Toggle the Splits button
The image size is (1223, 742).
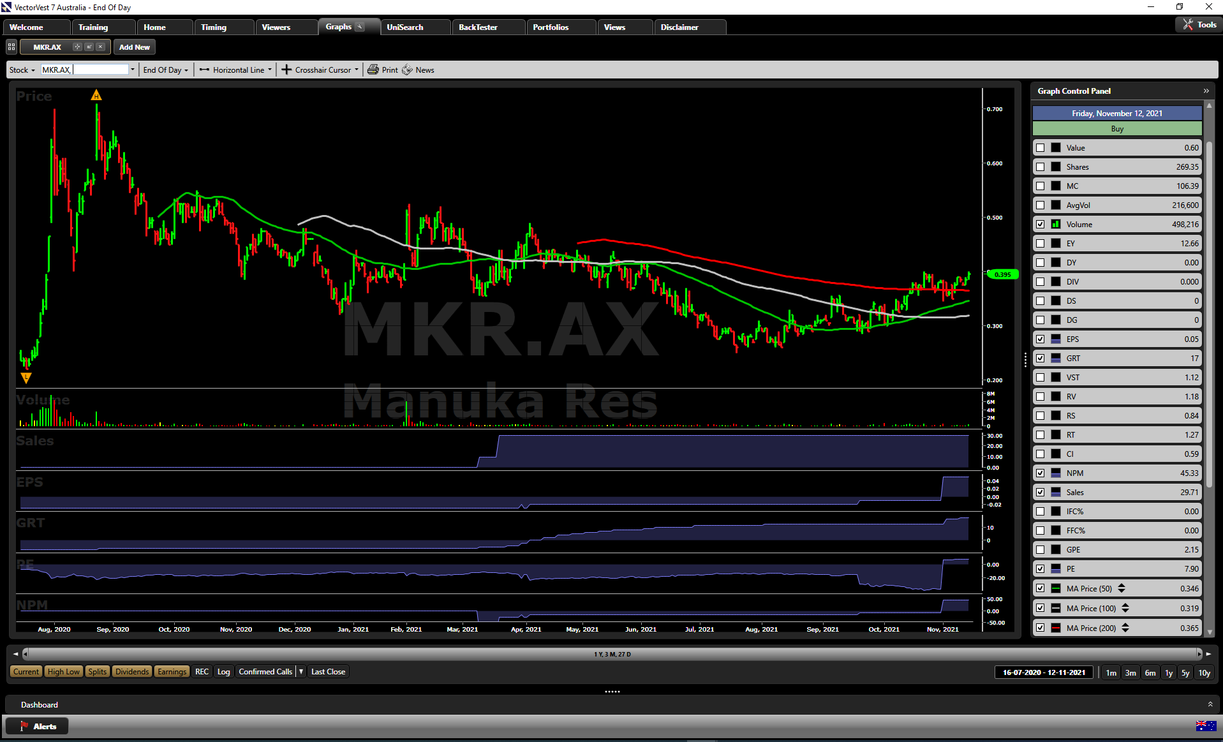click(x=98, y=672)
